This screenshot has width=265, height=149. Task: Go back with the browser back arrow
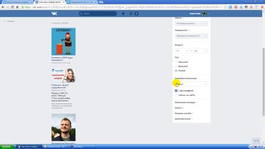3,7
